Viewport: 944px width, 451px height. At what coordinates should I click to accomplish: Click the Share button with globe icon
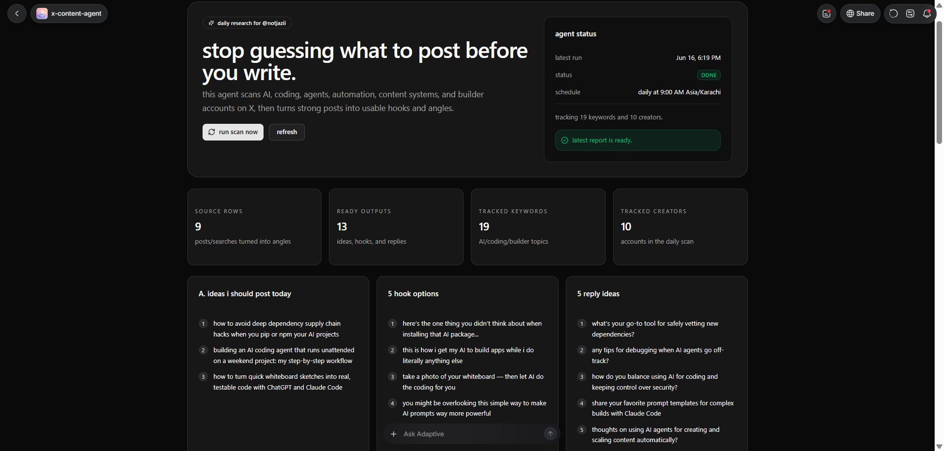pyautogui.click(x=860, y=14)
